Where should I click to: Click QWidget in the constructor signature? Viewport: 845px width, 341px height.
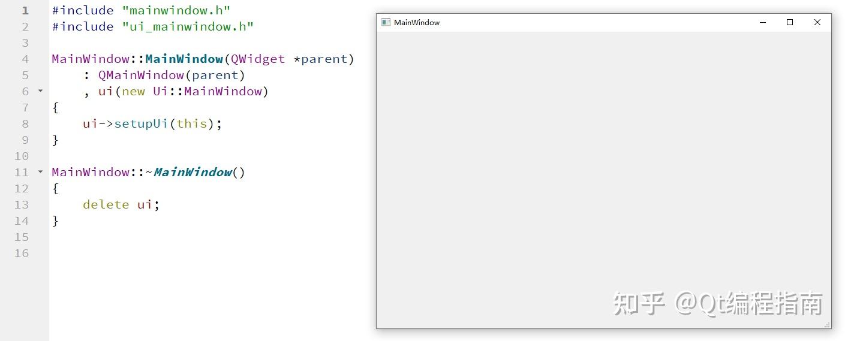pos(258,59)
